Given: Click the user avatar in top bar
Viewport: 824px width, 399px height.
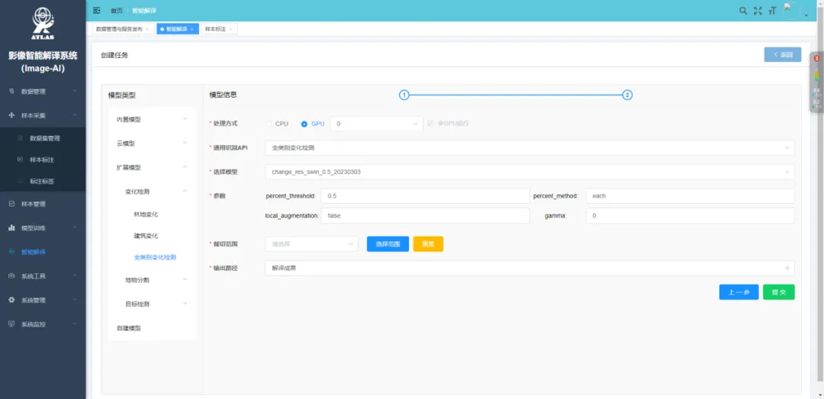Looking at the screenshot, I should coord(791,10).
